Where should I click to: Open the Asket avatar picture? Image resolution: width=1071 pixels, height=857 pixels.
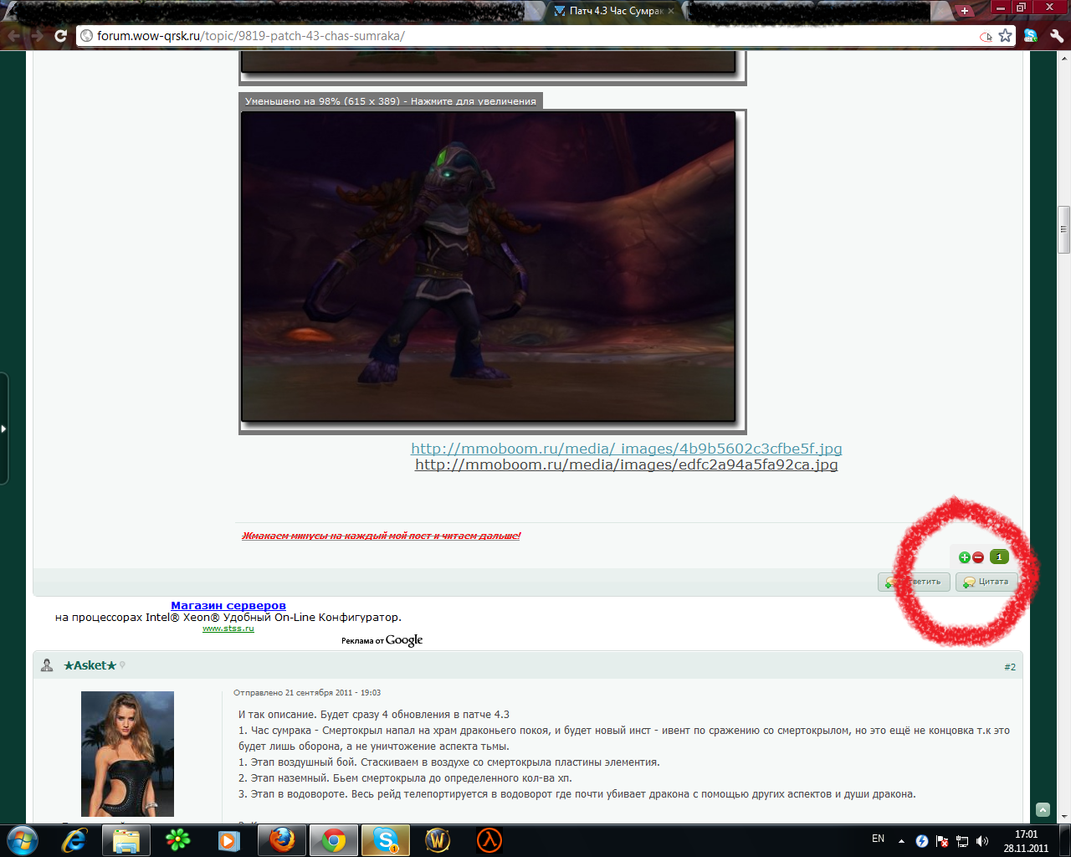(127, 754)
